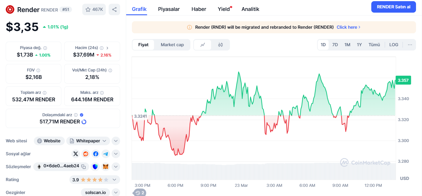Click the circulating supply progress ring

tap(84, 122)
